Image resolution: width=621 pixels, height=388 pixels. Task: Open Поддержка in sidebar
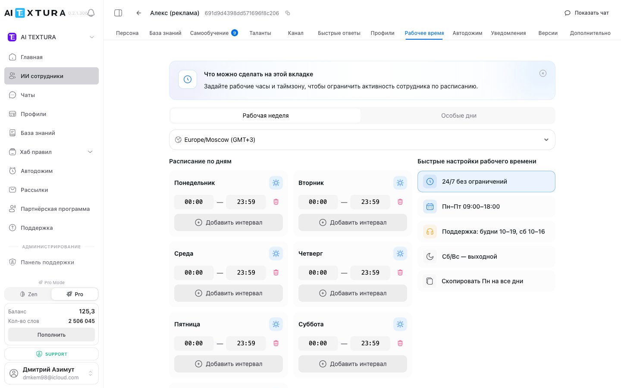(51, 228)
